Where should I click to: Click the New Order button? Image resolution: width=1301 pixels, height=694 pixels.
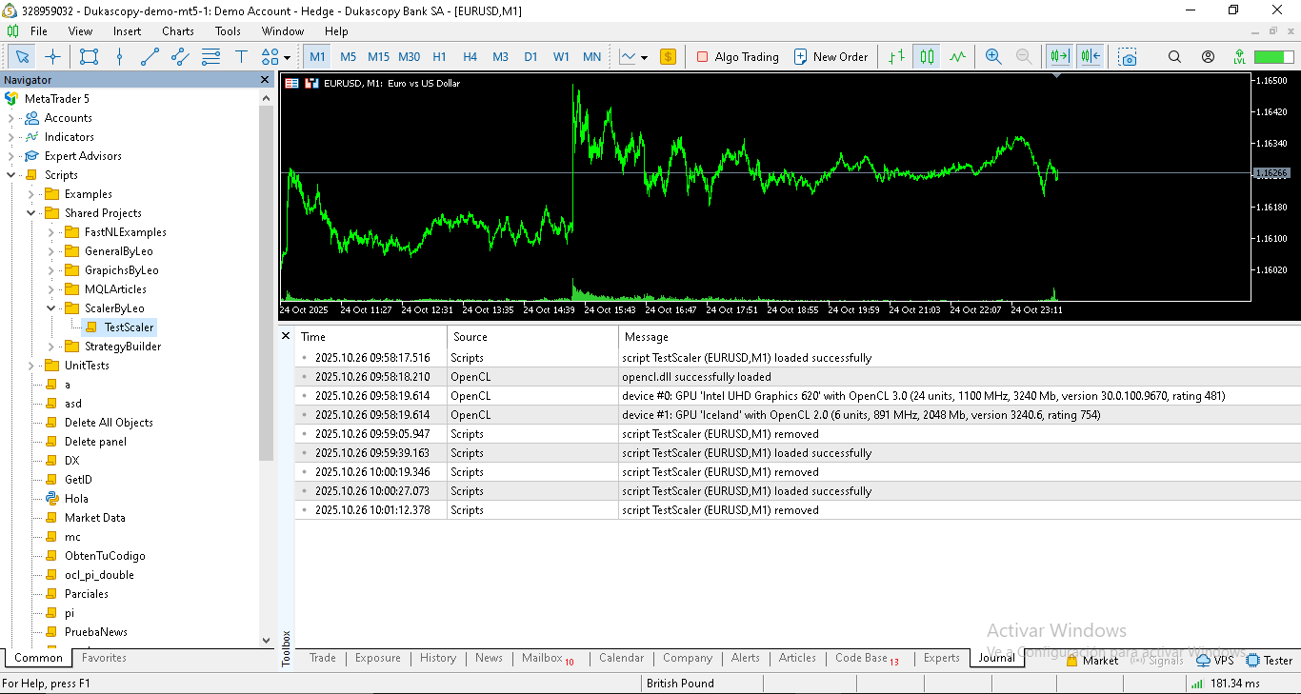[831, 57]
